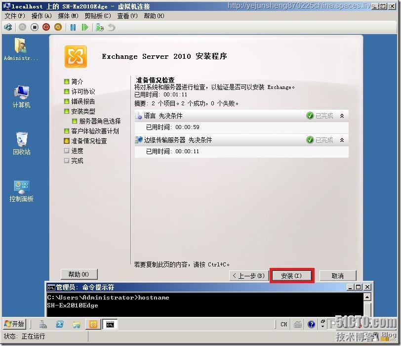Go back with 上一步(B) button
This screenshot has width=401, height=346.
[x=249, y=276]
